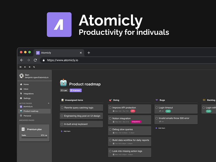216x162 pixels.
Task: Open Inbox from the sidebar
Action: (x=26, y=89)
